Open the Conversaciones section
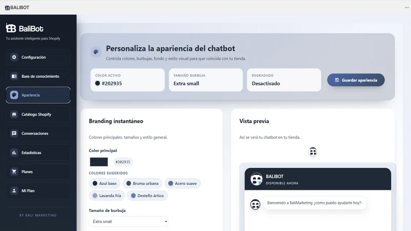 [x=38, y=133]
